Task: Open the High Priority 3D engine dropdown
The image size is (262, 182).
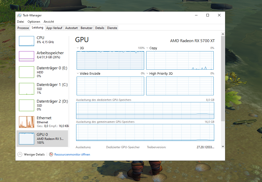Action: [147, 73]
